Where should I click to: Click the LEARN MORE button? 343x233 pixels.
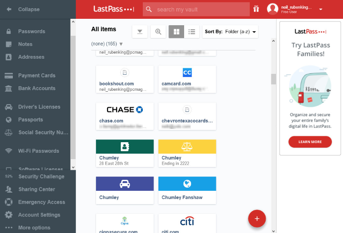click(310, 142)
